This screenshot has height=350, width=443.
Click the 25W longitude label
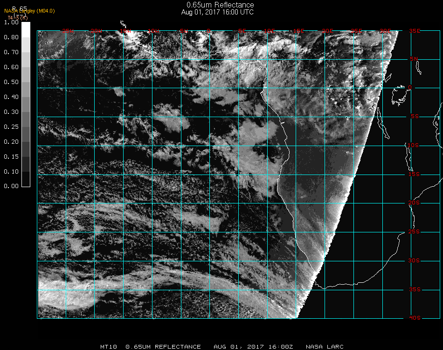(68, 31)
